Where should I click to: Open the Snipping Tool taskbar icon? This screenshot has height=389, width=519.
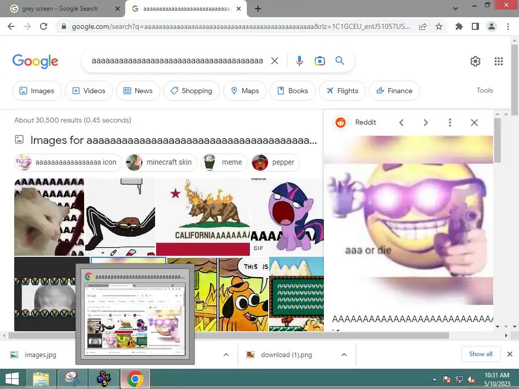72,379
